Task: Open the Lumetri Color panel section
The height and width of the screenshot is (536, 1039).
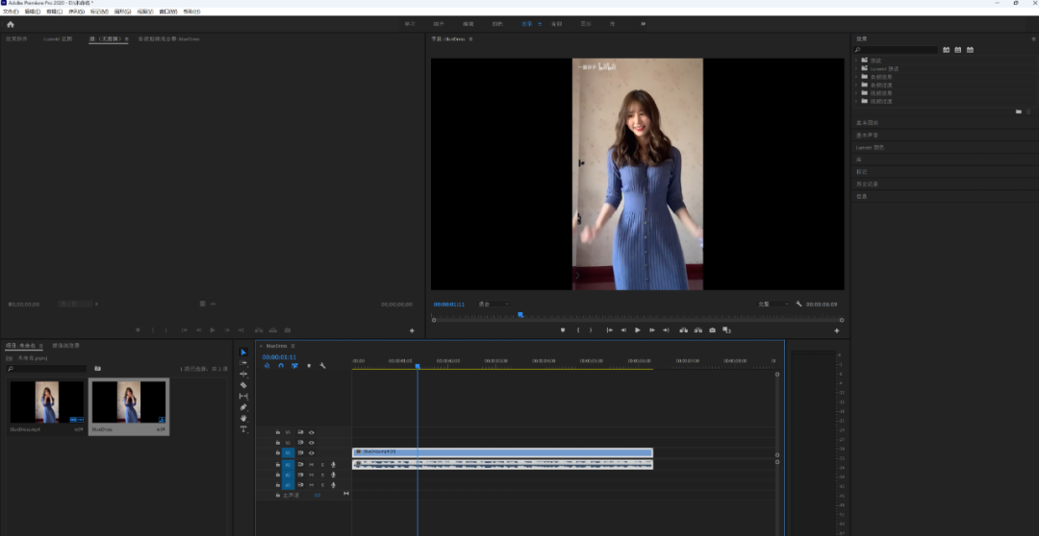Action: pos(870,147)
